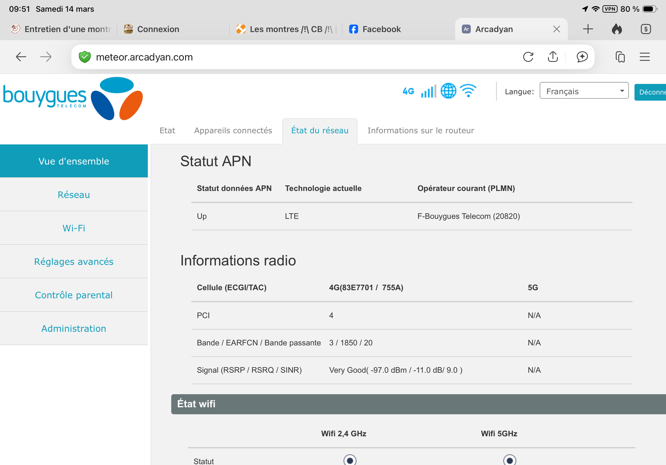Screen dimensions: 666x465
Task: Switch to the Les montres CB tab
Action: pos(286,29)
